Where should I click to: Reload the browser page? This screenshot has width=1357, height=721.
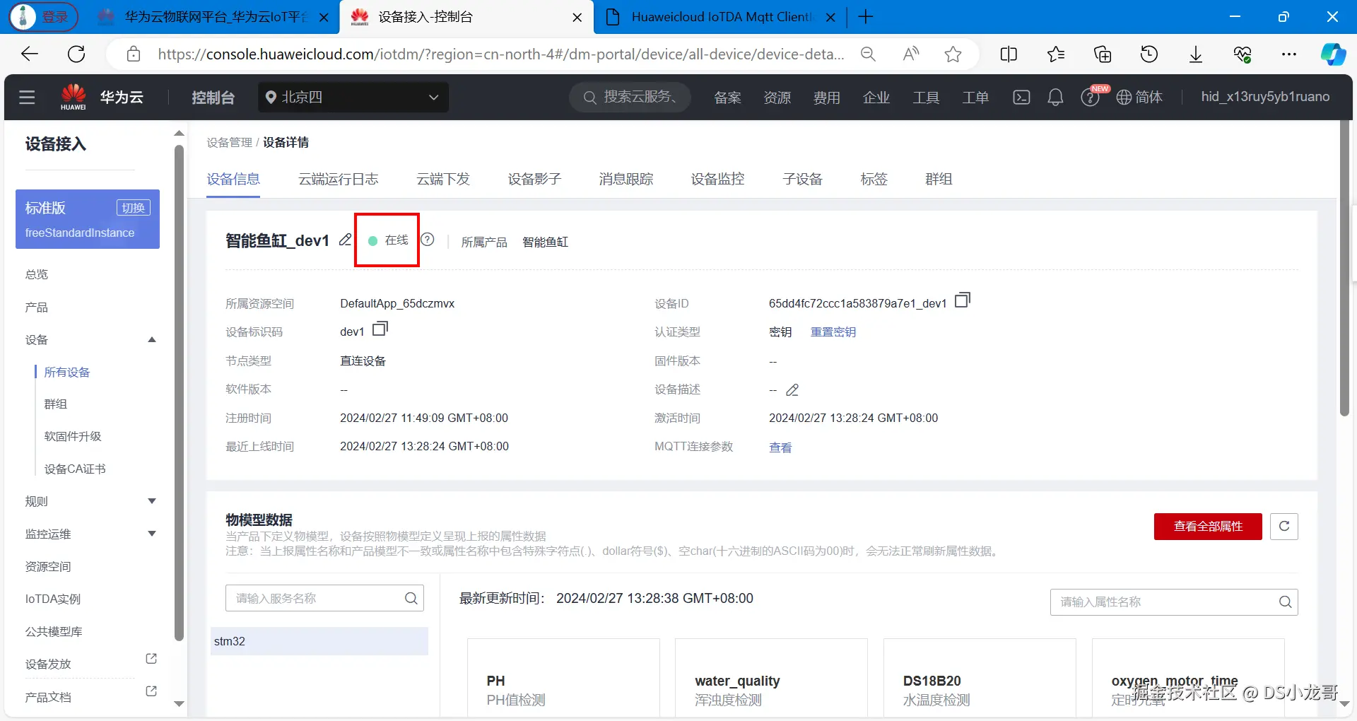click(x=76, y=54)
